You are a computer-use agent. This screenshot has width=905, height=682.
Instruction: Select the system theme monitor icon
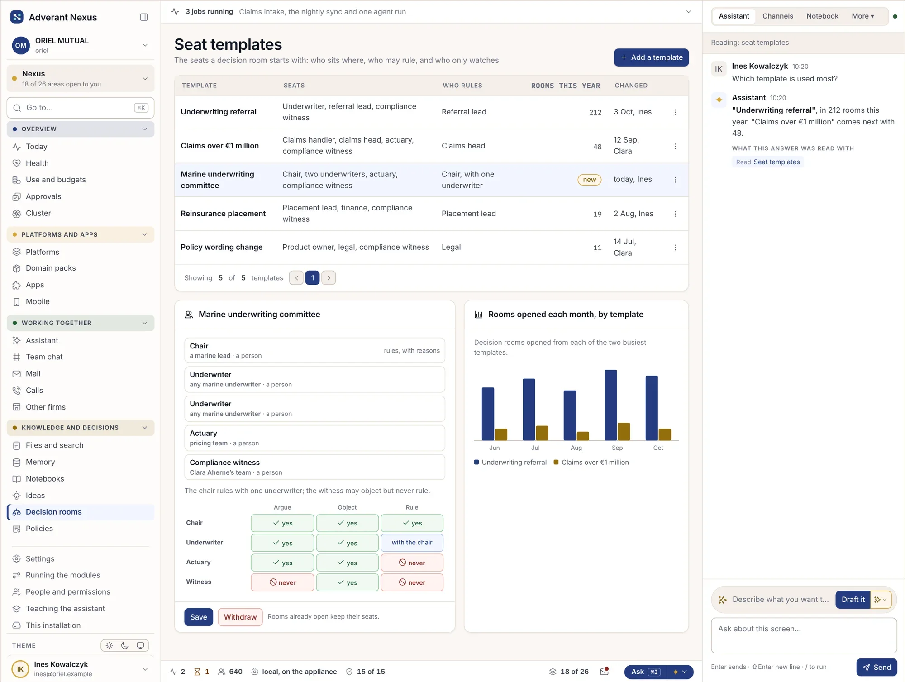click(x=140, y=645)
